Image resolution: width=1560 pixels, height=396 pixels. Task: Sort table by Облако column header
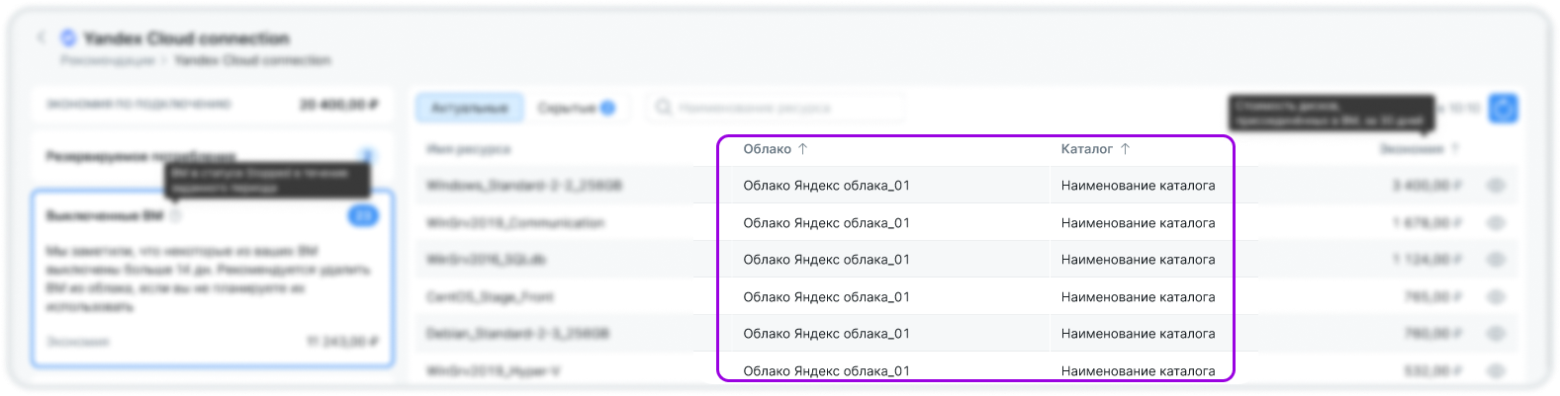[768, 149]
